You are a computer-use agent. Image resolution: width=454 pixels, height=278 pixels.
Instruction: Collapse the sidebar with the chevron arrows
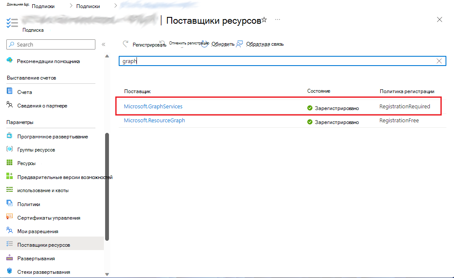pyautogui.click(x=103, y=44)
